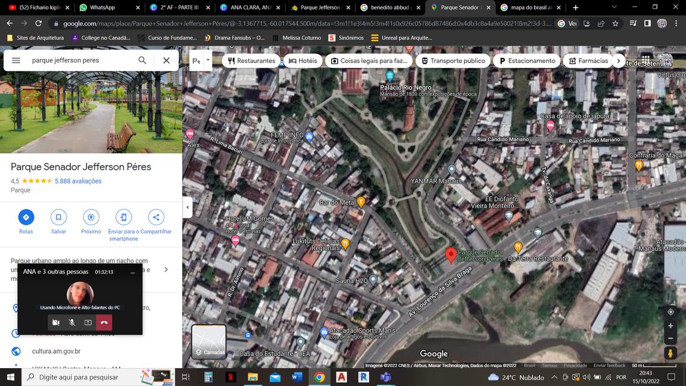Filter map by Hotéis
686x386 pixels.
[303, 61]
